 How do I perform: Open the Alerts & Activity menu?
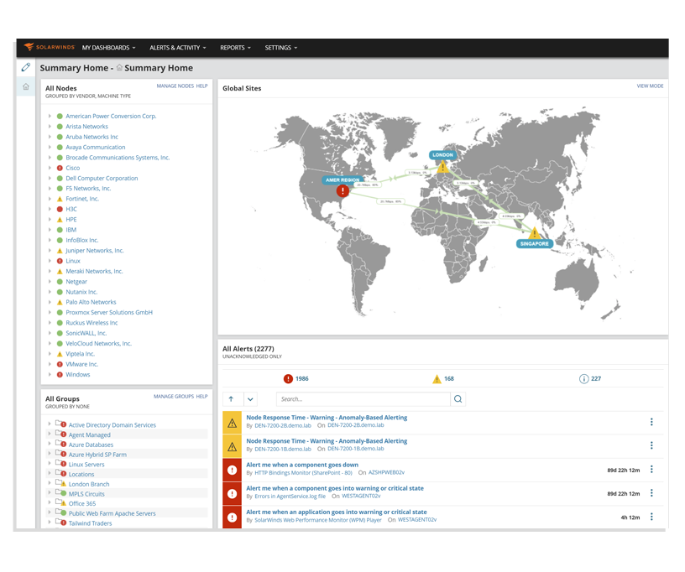click(178, 48)
